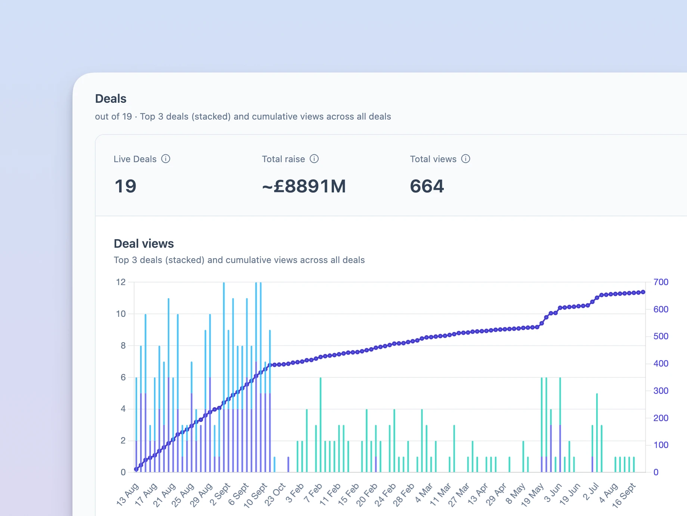The width and height of the screenshot is (687, 516).
Task: Click the Total views value 664
Action: coord(427,186)
